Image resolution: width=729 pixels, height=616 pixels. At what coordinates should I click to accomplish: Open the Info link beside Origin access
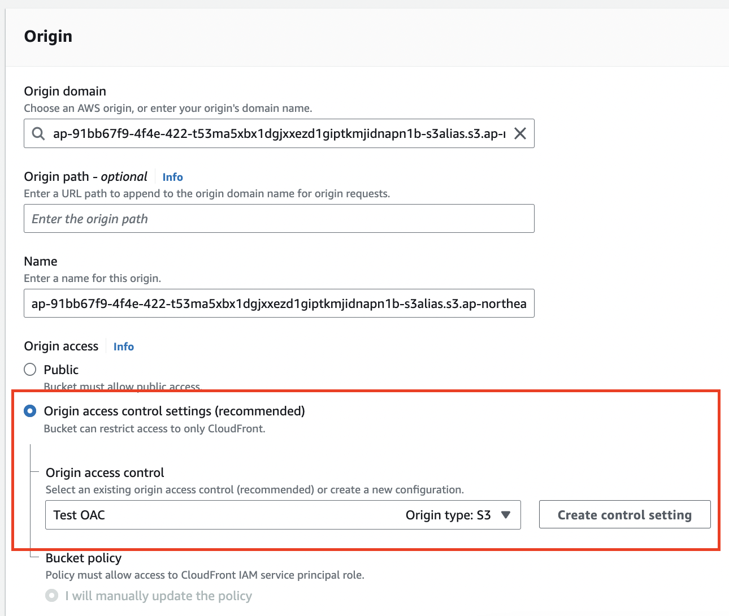coord(123,346)
